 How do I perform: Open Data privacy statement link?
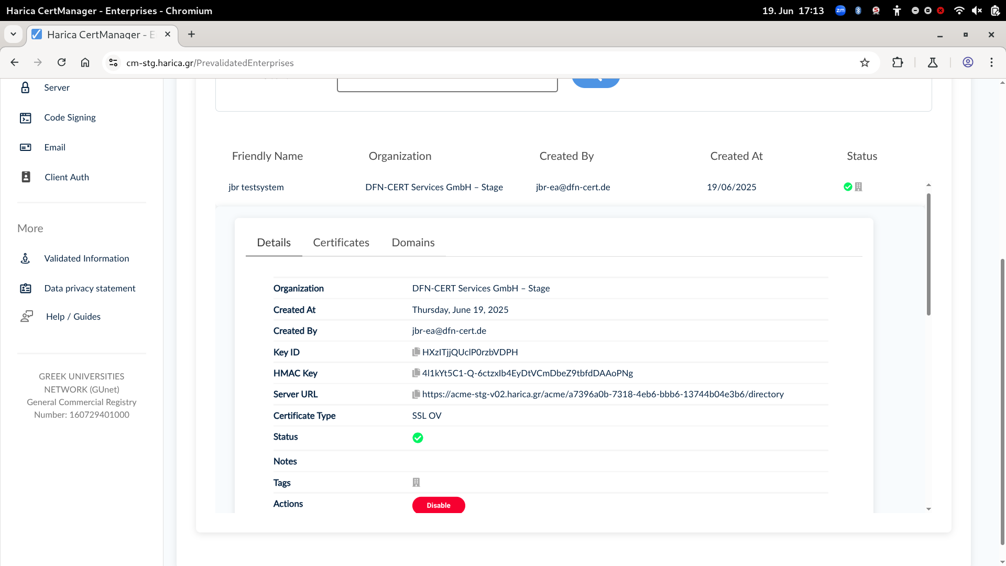[90, 288]
